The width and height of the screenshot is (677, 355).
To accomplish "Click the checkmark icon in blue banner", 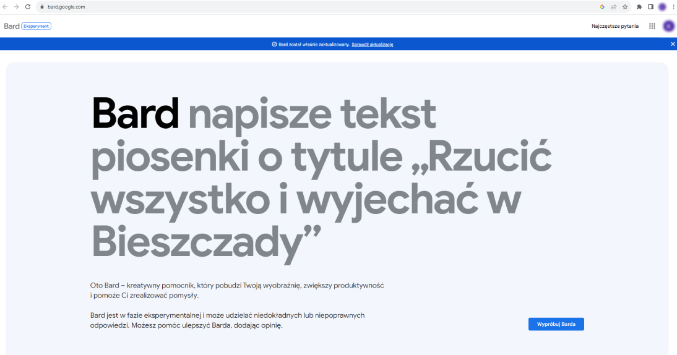I will 274,45.
